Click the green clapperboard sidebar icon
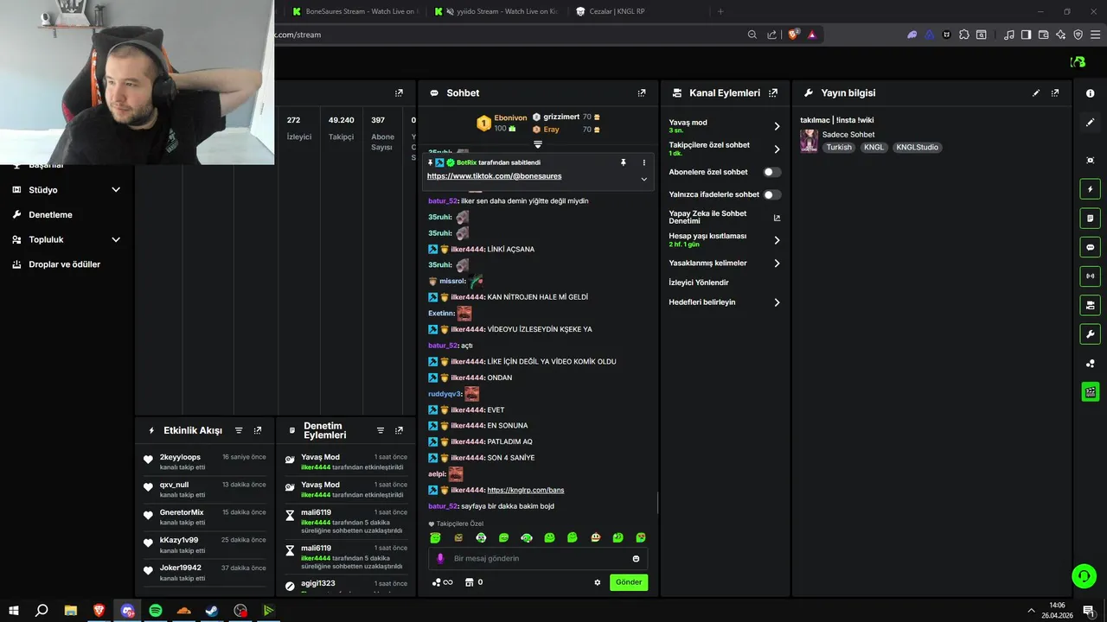Viewport: 1107px width, 622px height. pyautogui.click(x=1090, y=392)
